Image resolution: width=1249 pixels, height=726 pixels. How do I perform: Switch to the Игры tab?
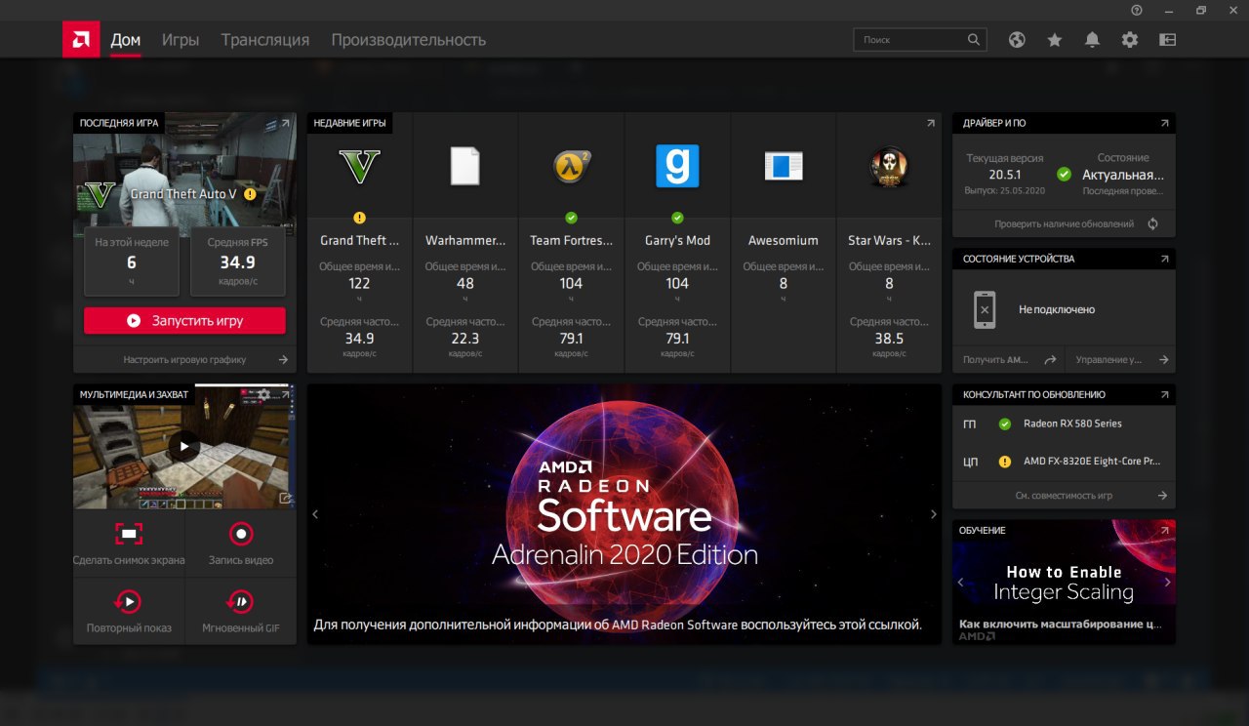(x=181, y=40)
